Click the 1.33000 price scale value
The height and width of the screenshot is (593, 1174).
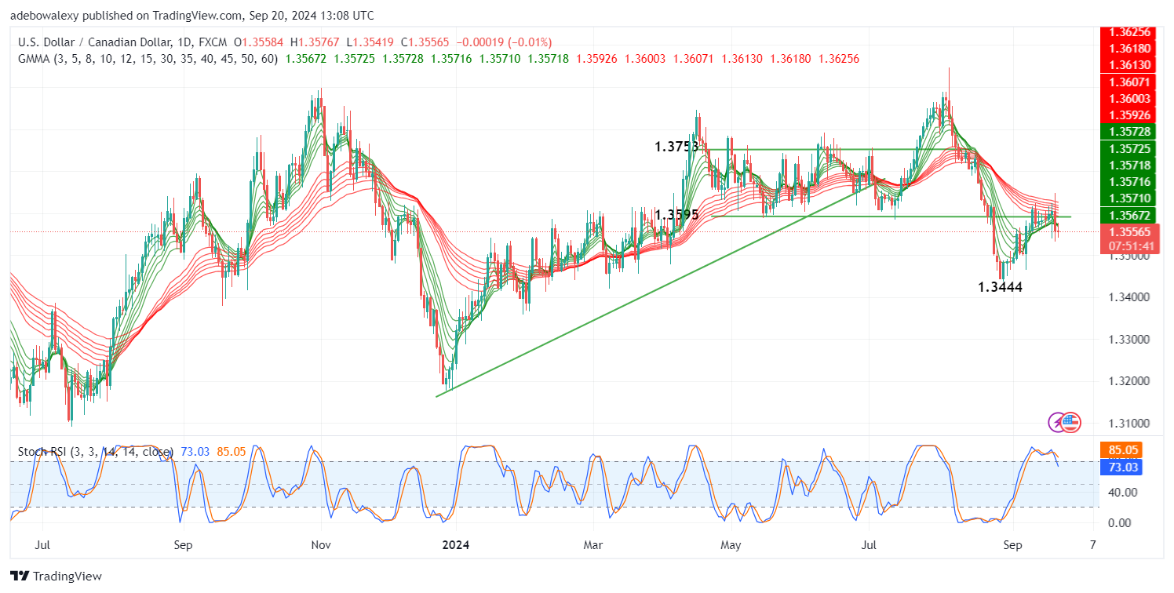click(x=1128, y=340)
